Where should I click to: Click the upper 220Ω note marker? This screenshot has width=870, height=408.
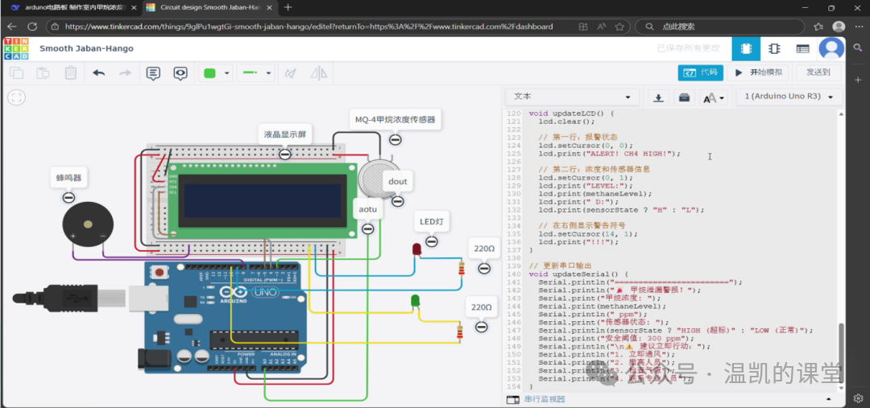(x=484, y=269)
